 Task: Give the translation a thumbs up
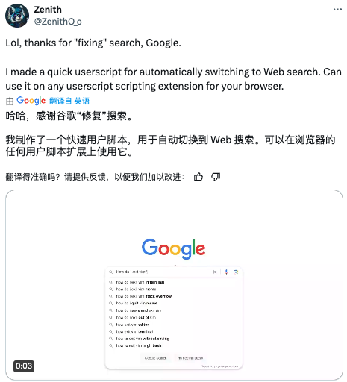click(x=198, y=177)
